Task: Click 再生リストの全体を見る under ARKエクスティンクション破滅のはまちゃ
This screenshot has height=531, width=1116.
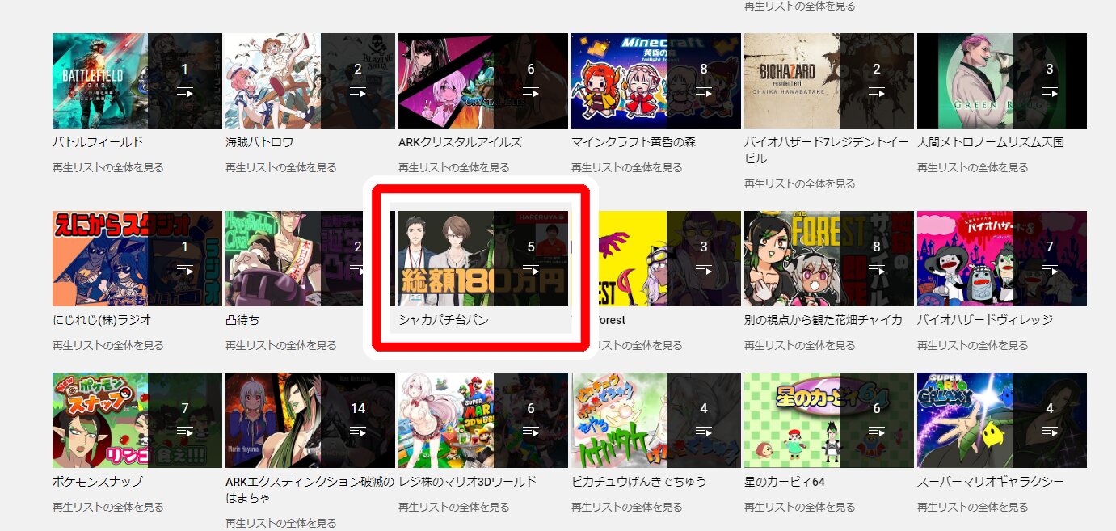Action: (281, 523)
